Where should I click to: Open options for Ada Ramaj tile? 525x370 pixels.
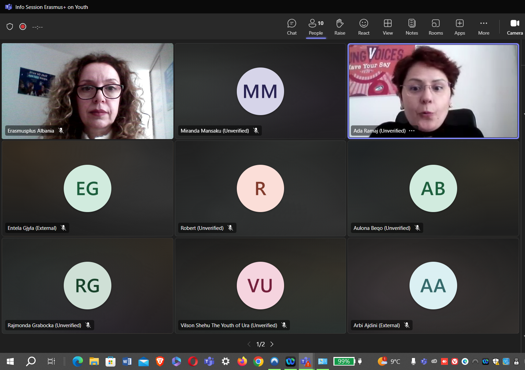point(412,131)
